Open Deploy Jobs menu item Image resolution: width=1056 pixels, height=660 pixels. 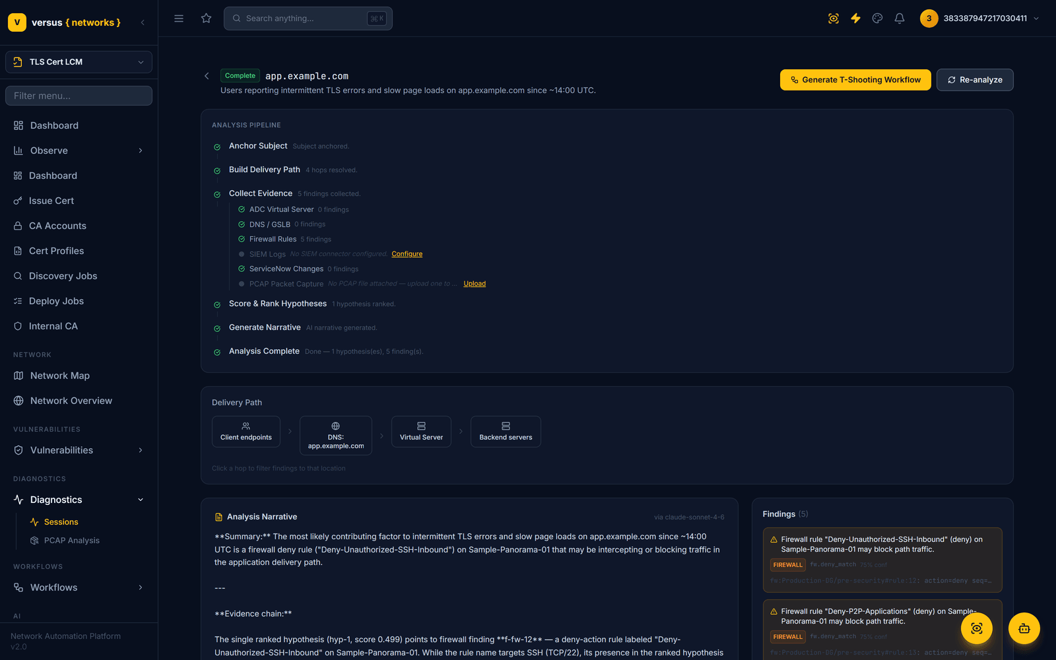tap(79, 301)
